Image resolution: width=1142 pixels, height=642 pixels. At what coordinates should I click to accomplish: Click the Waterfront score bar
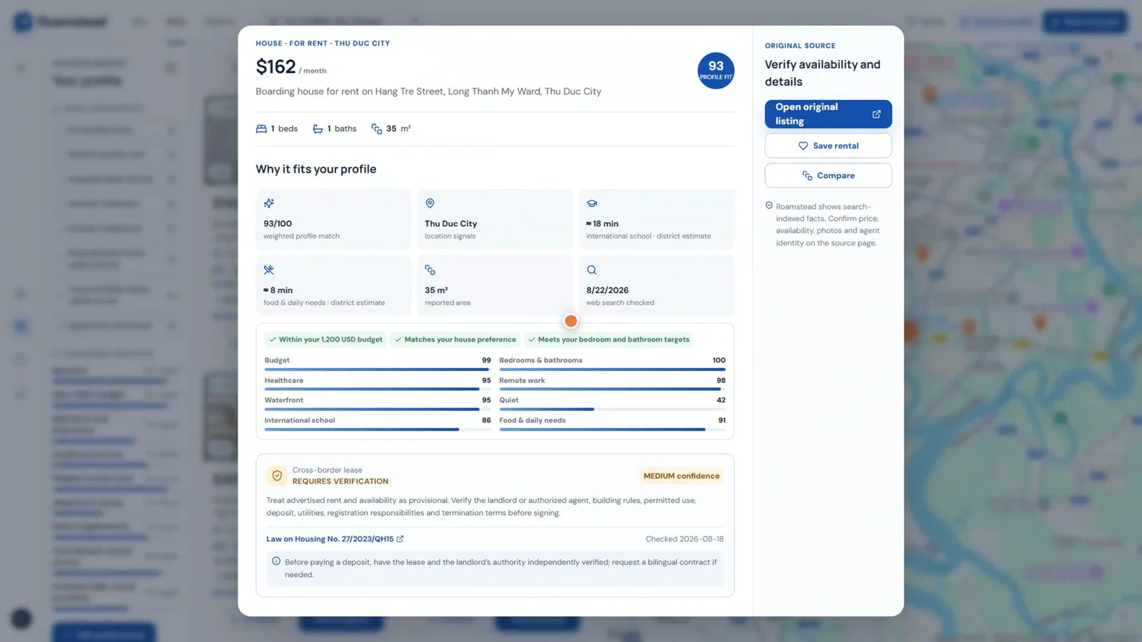click(x=378, y=409)
